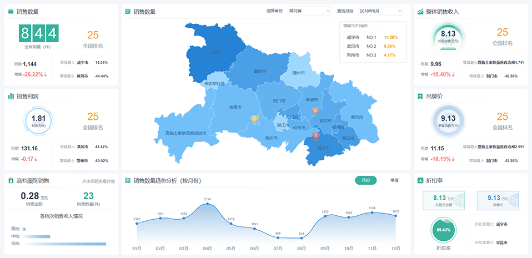Click 襄阳市 region on the map

click(x=259, y=72)
